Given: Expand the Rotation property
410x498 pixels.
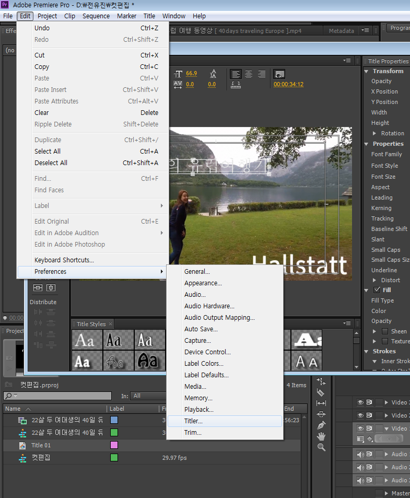Looking at the screenshot, I should click(374, 133).
